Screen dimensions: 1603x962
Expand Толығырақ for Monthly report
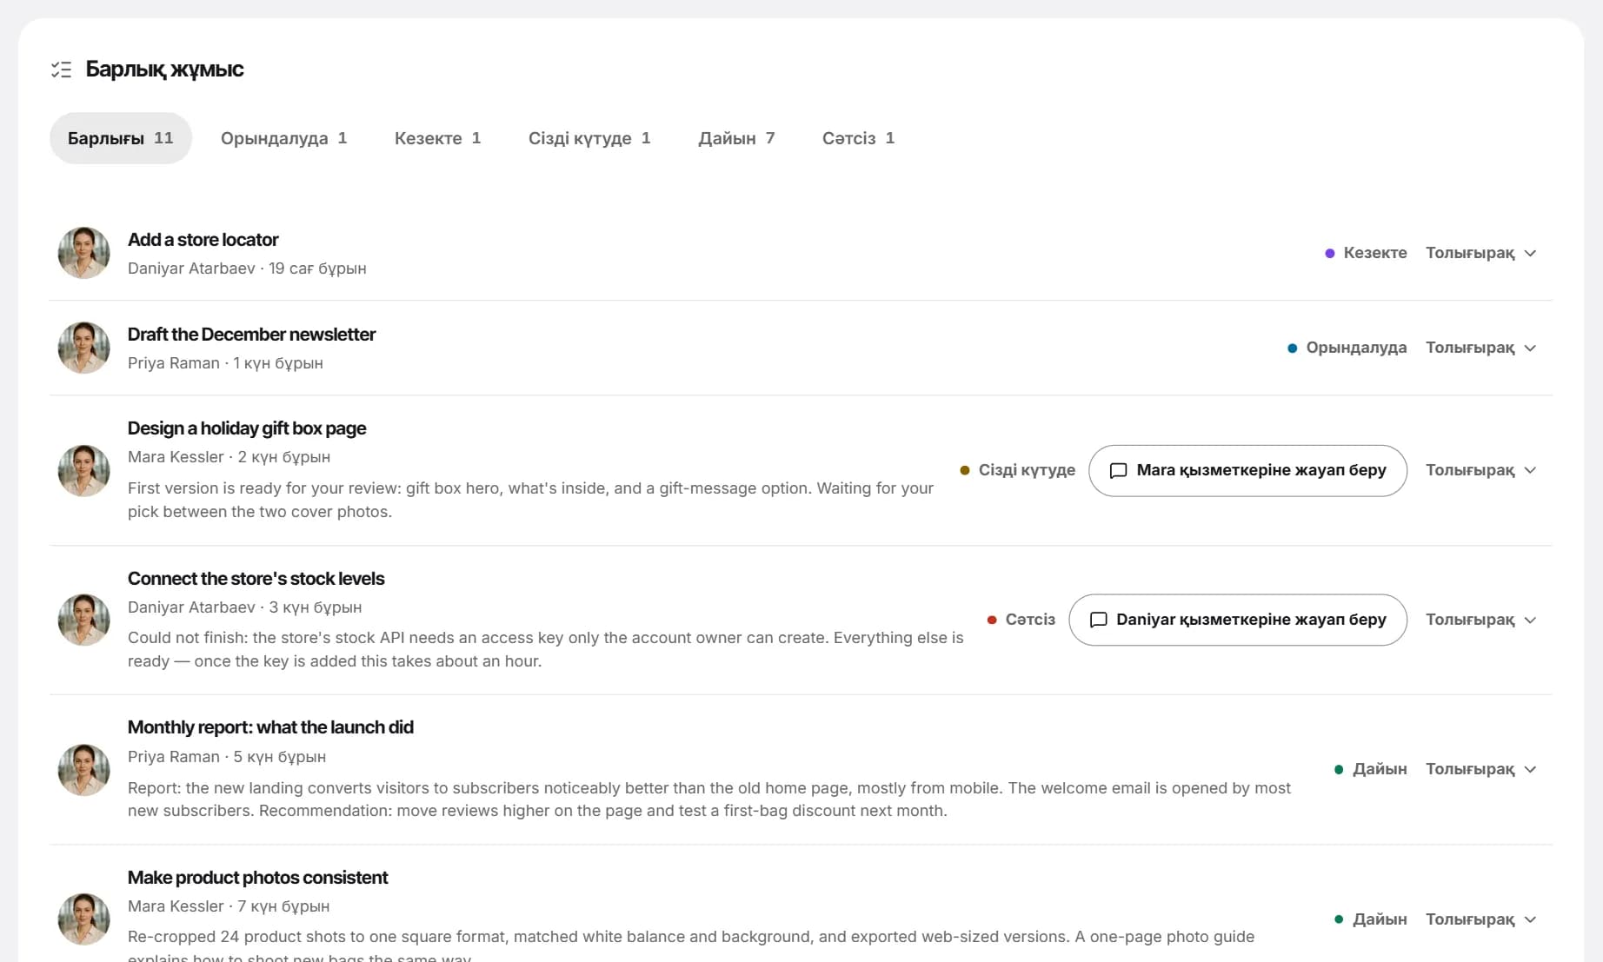1481,769
